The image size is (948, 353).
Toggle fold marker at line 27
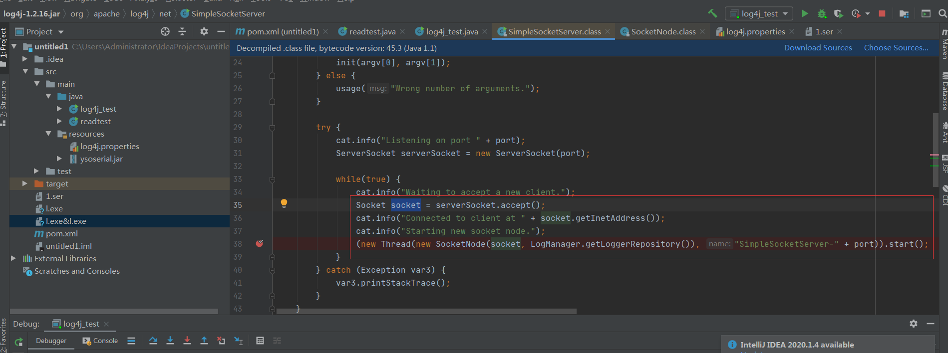click(x=272, y=102)
